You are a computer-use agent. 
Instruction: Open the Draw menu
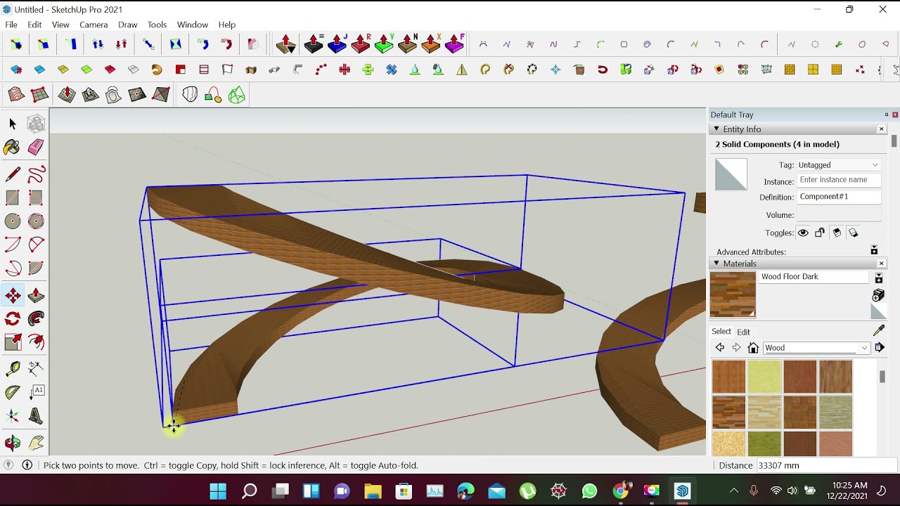pos(127,25)
